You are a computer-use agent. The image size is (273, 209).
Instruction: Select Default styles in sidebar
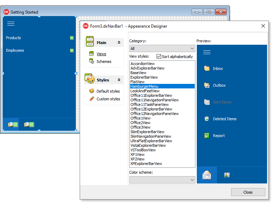pyautogui.click(x=108, y=91)
